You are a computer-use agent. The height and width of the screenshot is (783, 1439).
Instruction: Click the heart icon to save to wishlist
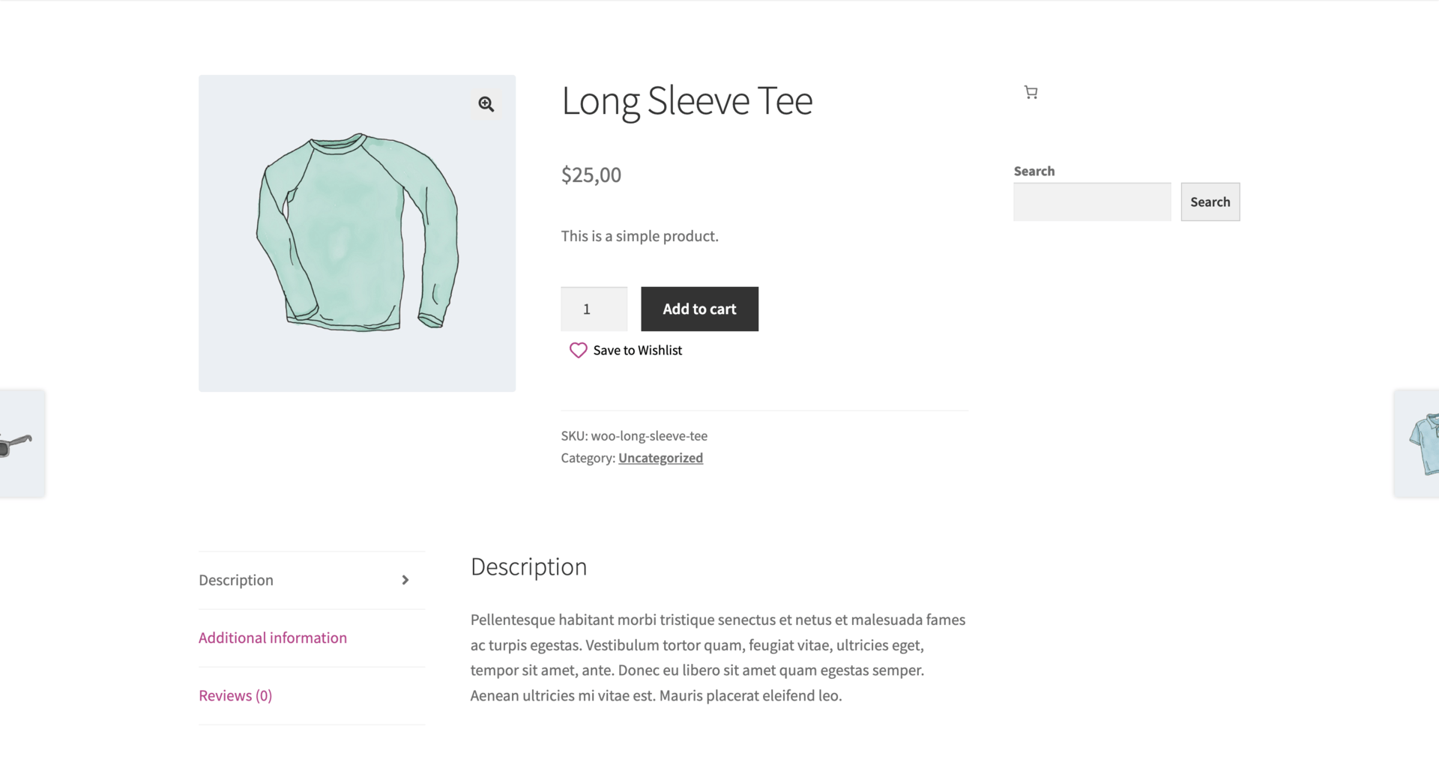tap(577, 350)
